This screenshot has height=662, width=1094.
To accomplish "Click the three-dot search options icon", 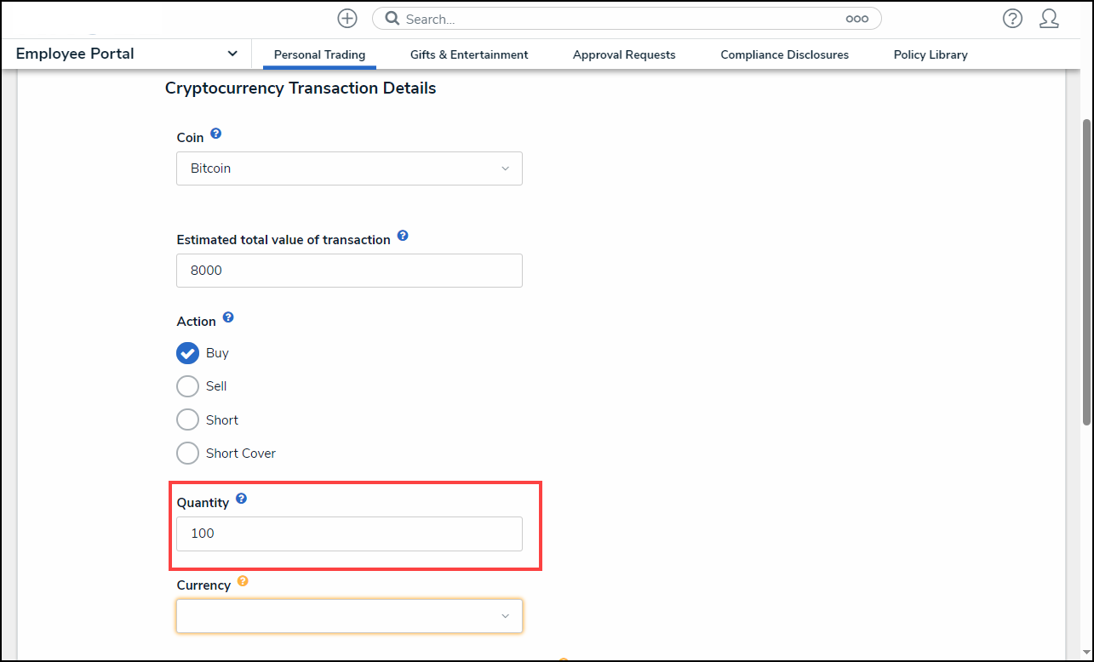I will (856, 19).
